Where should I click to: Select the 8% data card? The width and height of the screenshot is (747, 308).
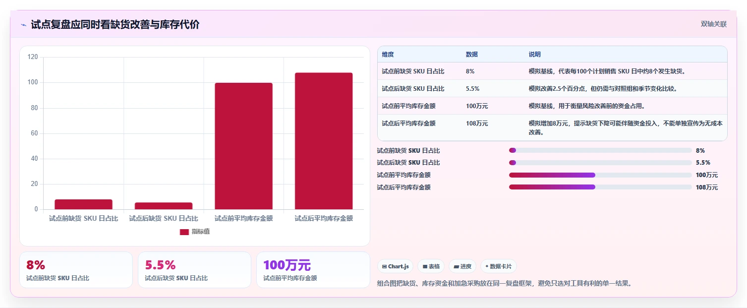pyautogui.click(x=76, y=270)
